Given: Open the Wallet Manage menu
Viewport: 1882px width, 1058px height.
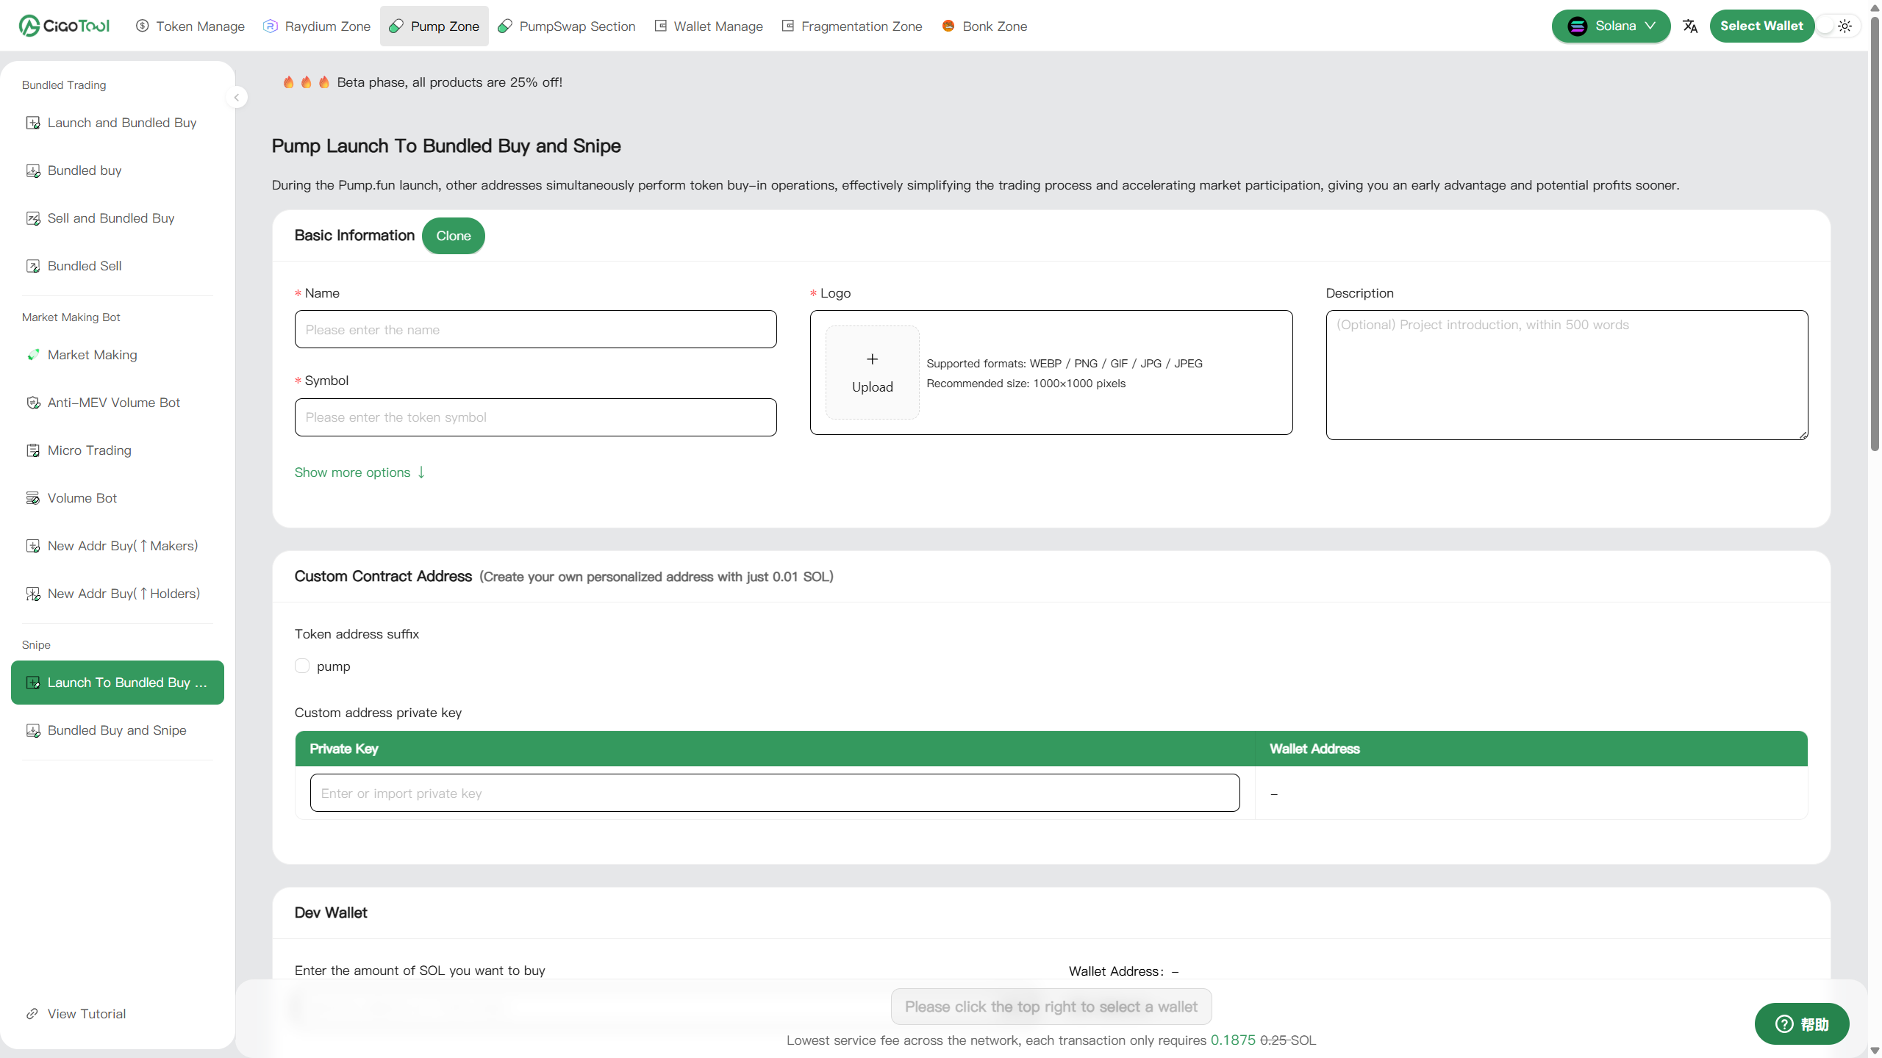Looking at the screenshot, I should 709,26.
